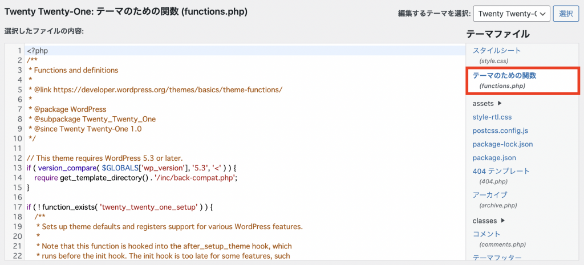The height and width of the screenshot is (265, 584).
Task: Open the theme selection dropdown
Action: click(512, 14)
